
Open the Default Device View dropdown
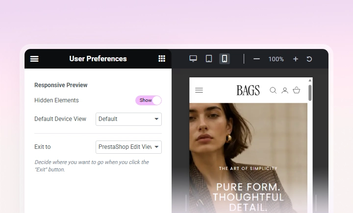tap(128, 119)
